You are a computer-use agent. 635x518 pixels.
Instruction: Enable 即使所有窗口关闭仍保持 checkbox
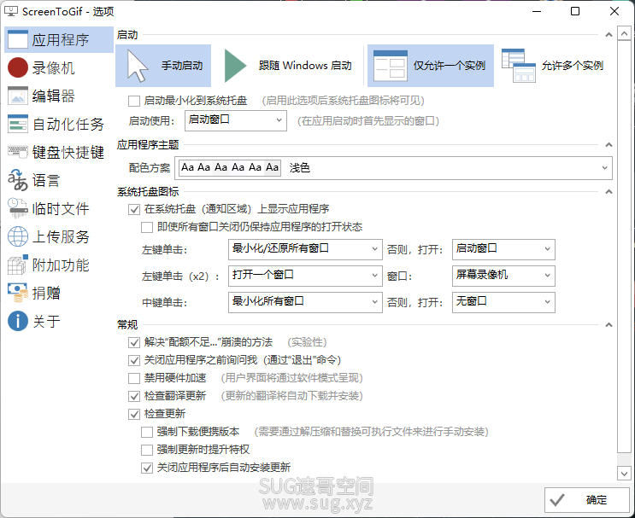(x=147, y=227)
